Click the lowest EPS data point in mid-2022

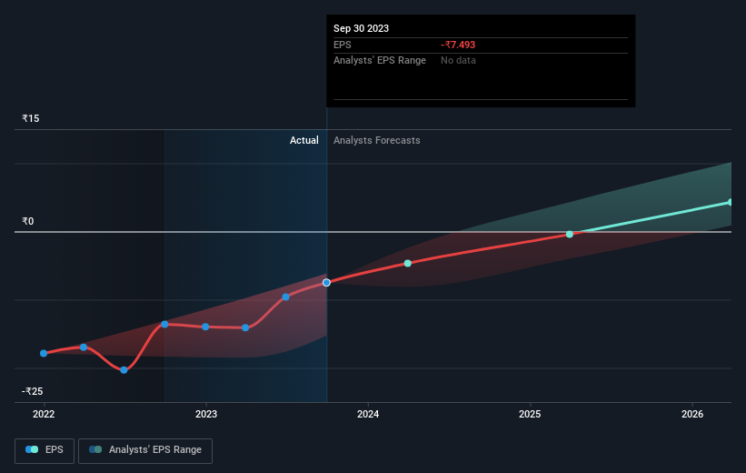(x=124, y=370)
